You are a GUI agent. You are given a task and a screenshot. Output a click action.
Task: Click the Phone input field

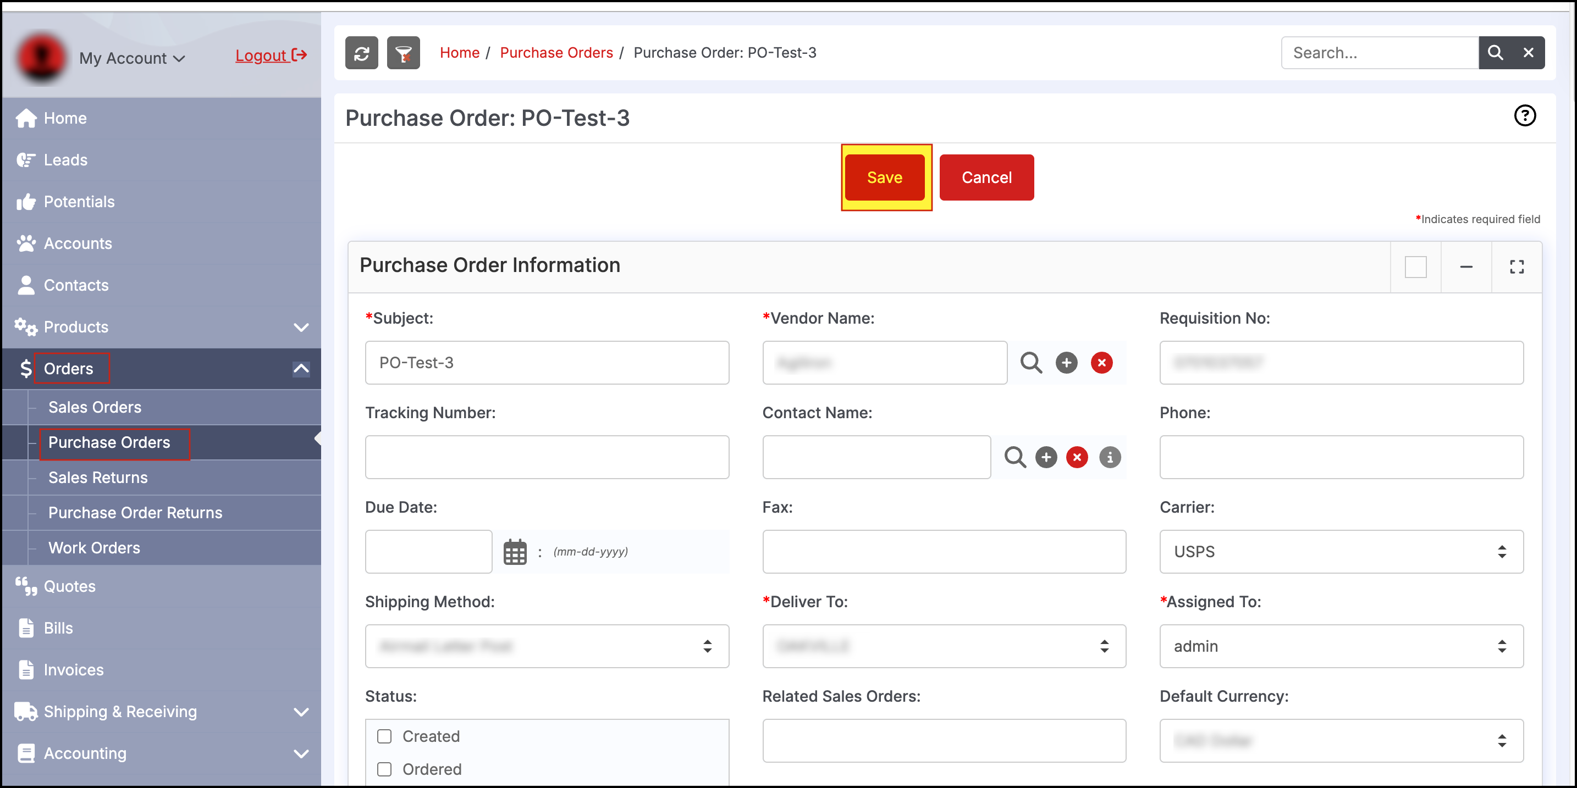1341,458
